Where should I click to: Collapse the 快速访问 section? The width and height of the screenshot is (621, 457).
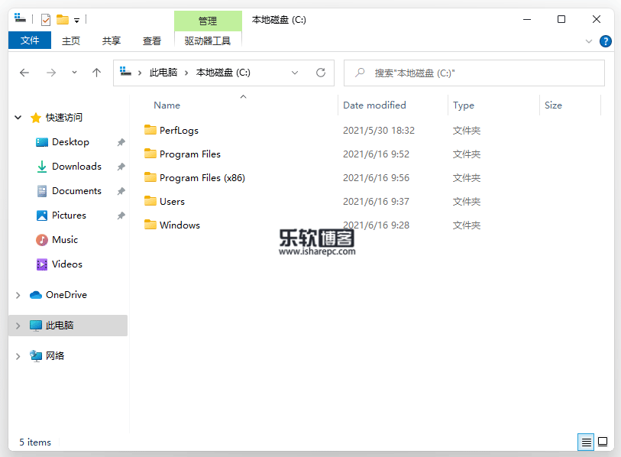click(x=17, y=117)
